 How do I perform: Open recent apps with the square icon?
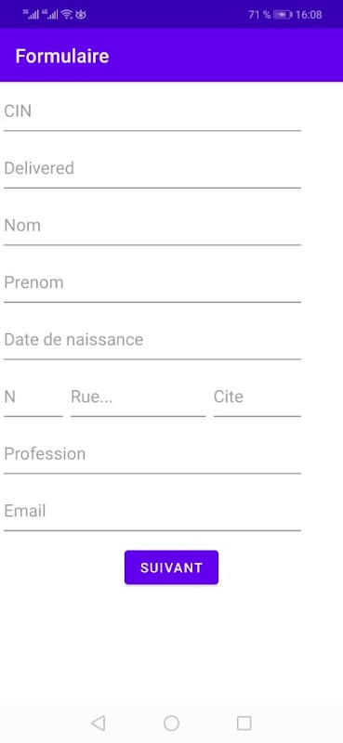244,723
